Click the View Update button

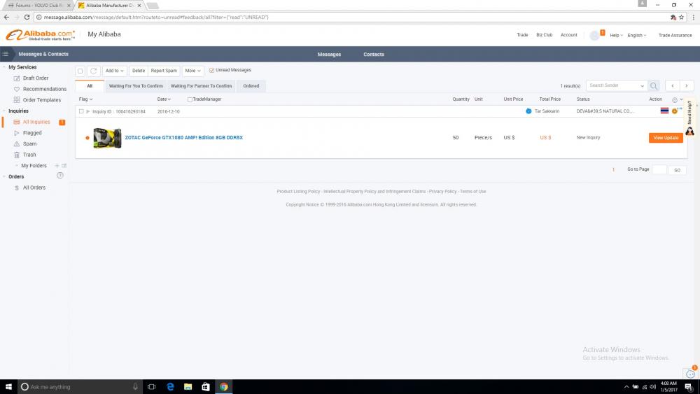point(666,138)
